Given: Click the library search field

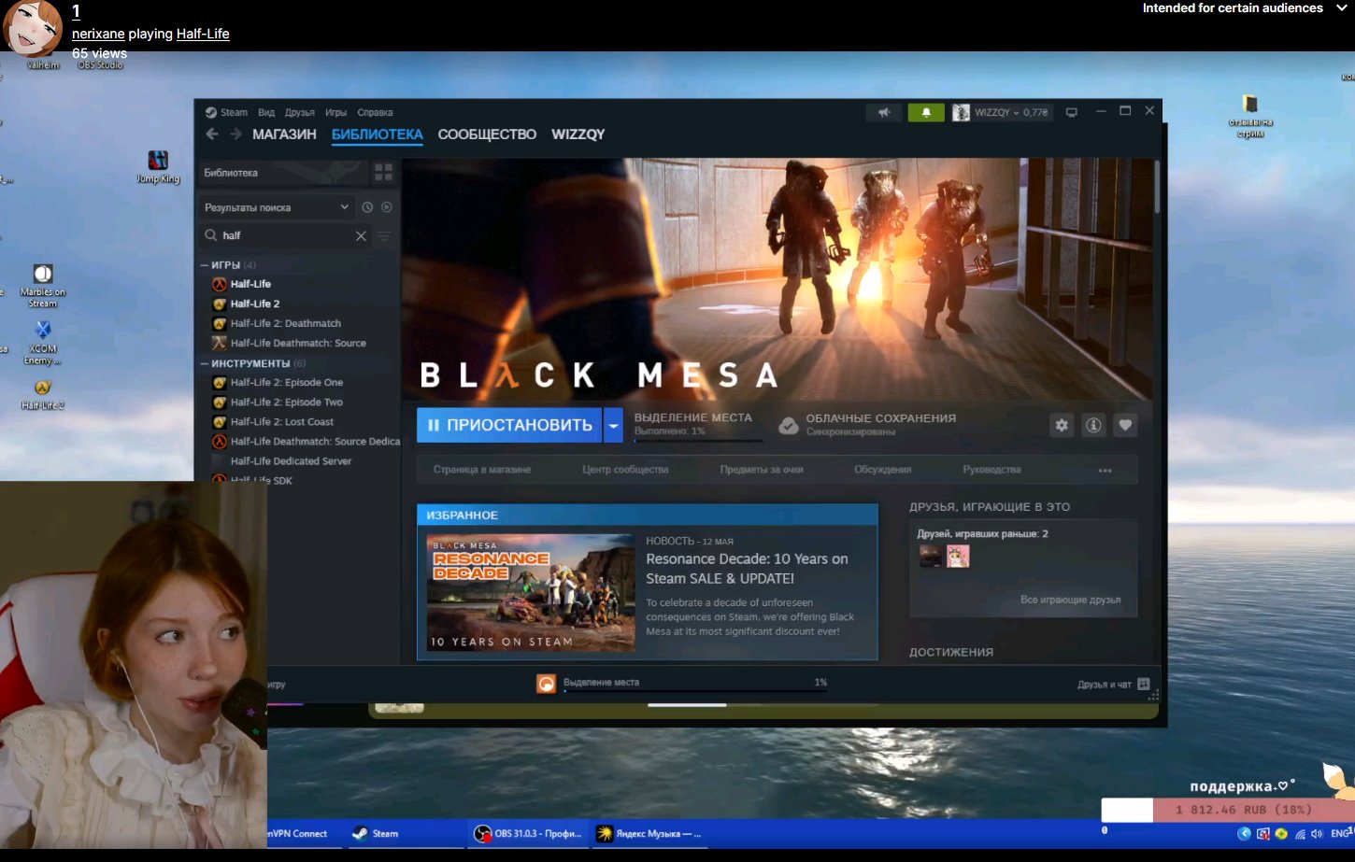Looking at the screenshot, I should [x=284, y=236].
